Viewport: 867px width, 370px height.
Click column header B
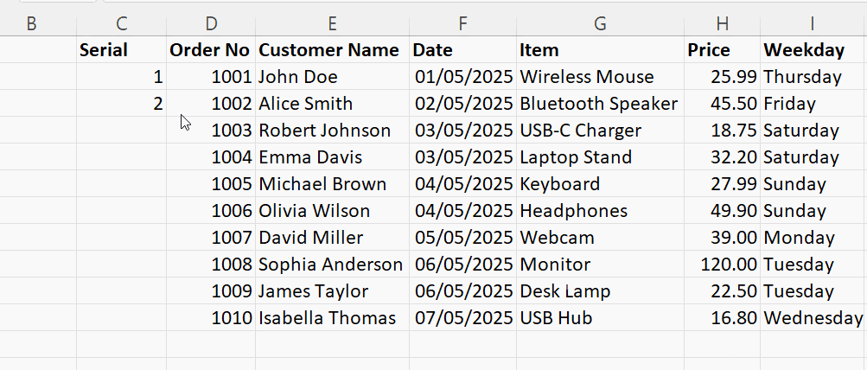coord(32,23)
